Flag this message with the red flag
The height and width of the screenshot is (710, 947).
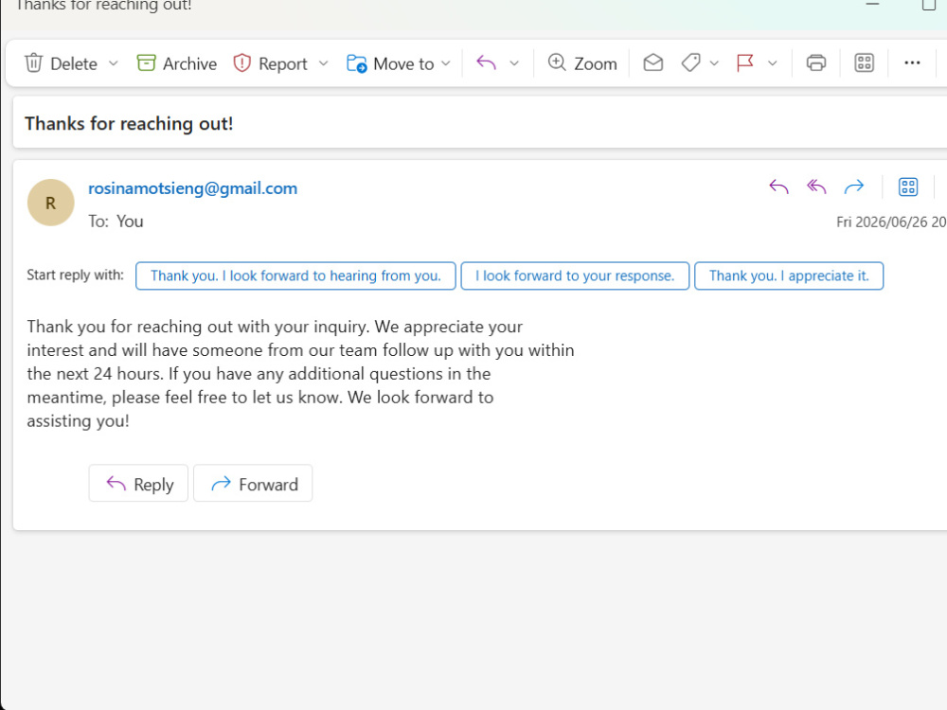coord(745,62)
